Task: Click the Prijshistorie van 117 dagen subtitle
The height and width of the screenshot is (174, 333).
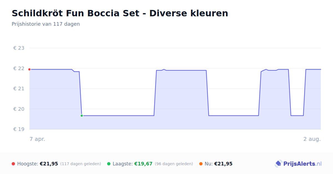Action: pyautogui.click(x=46, y=24)
